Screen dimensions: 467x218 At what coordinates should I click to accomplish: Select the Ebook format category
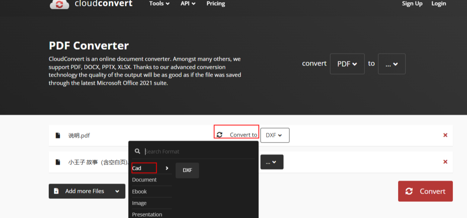(140, 192)
